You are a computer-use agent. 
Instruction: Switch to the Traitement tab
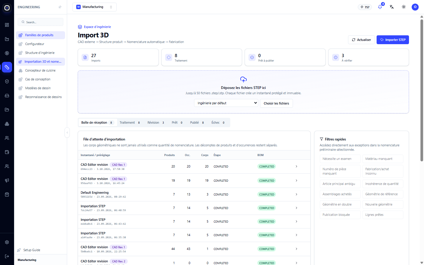pos(130,123)
